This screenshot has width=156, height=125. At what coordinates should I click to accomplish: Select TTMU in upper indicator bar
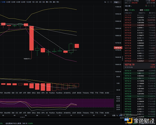(x=101, y=93)
